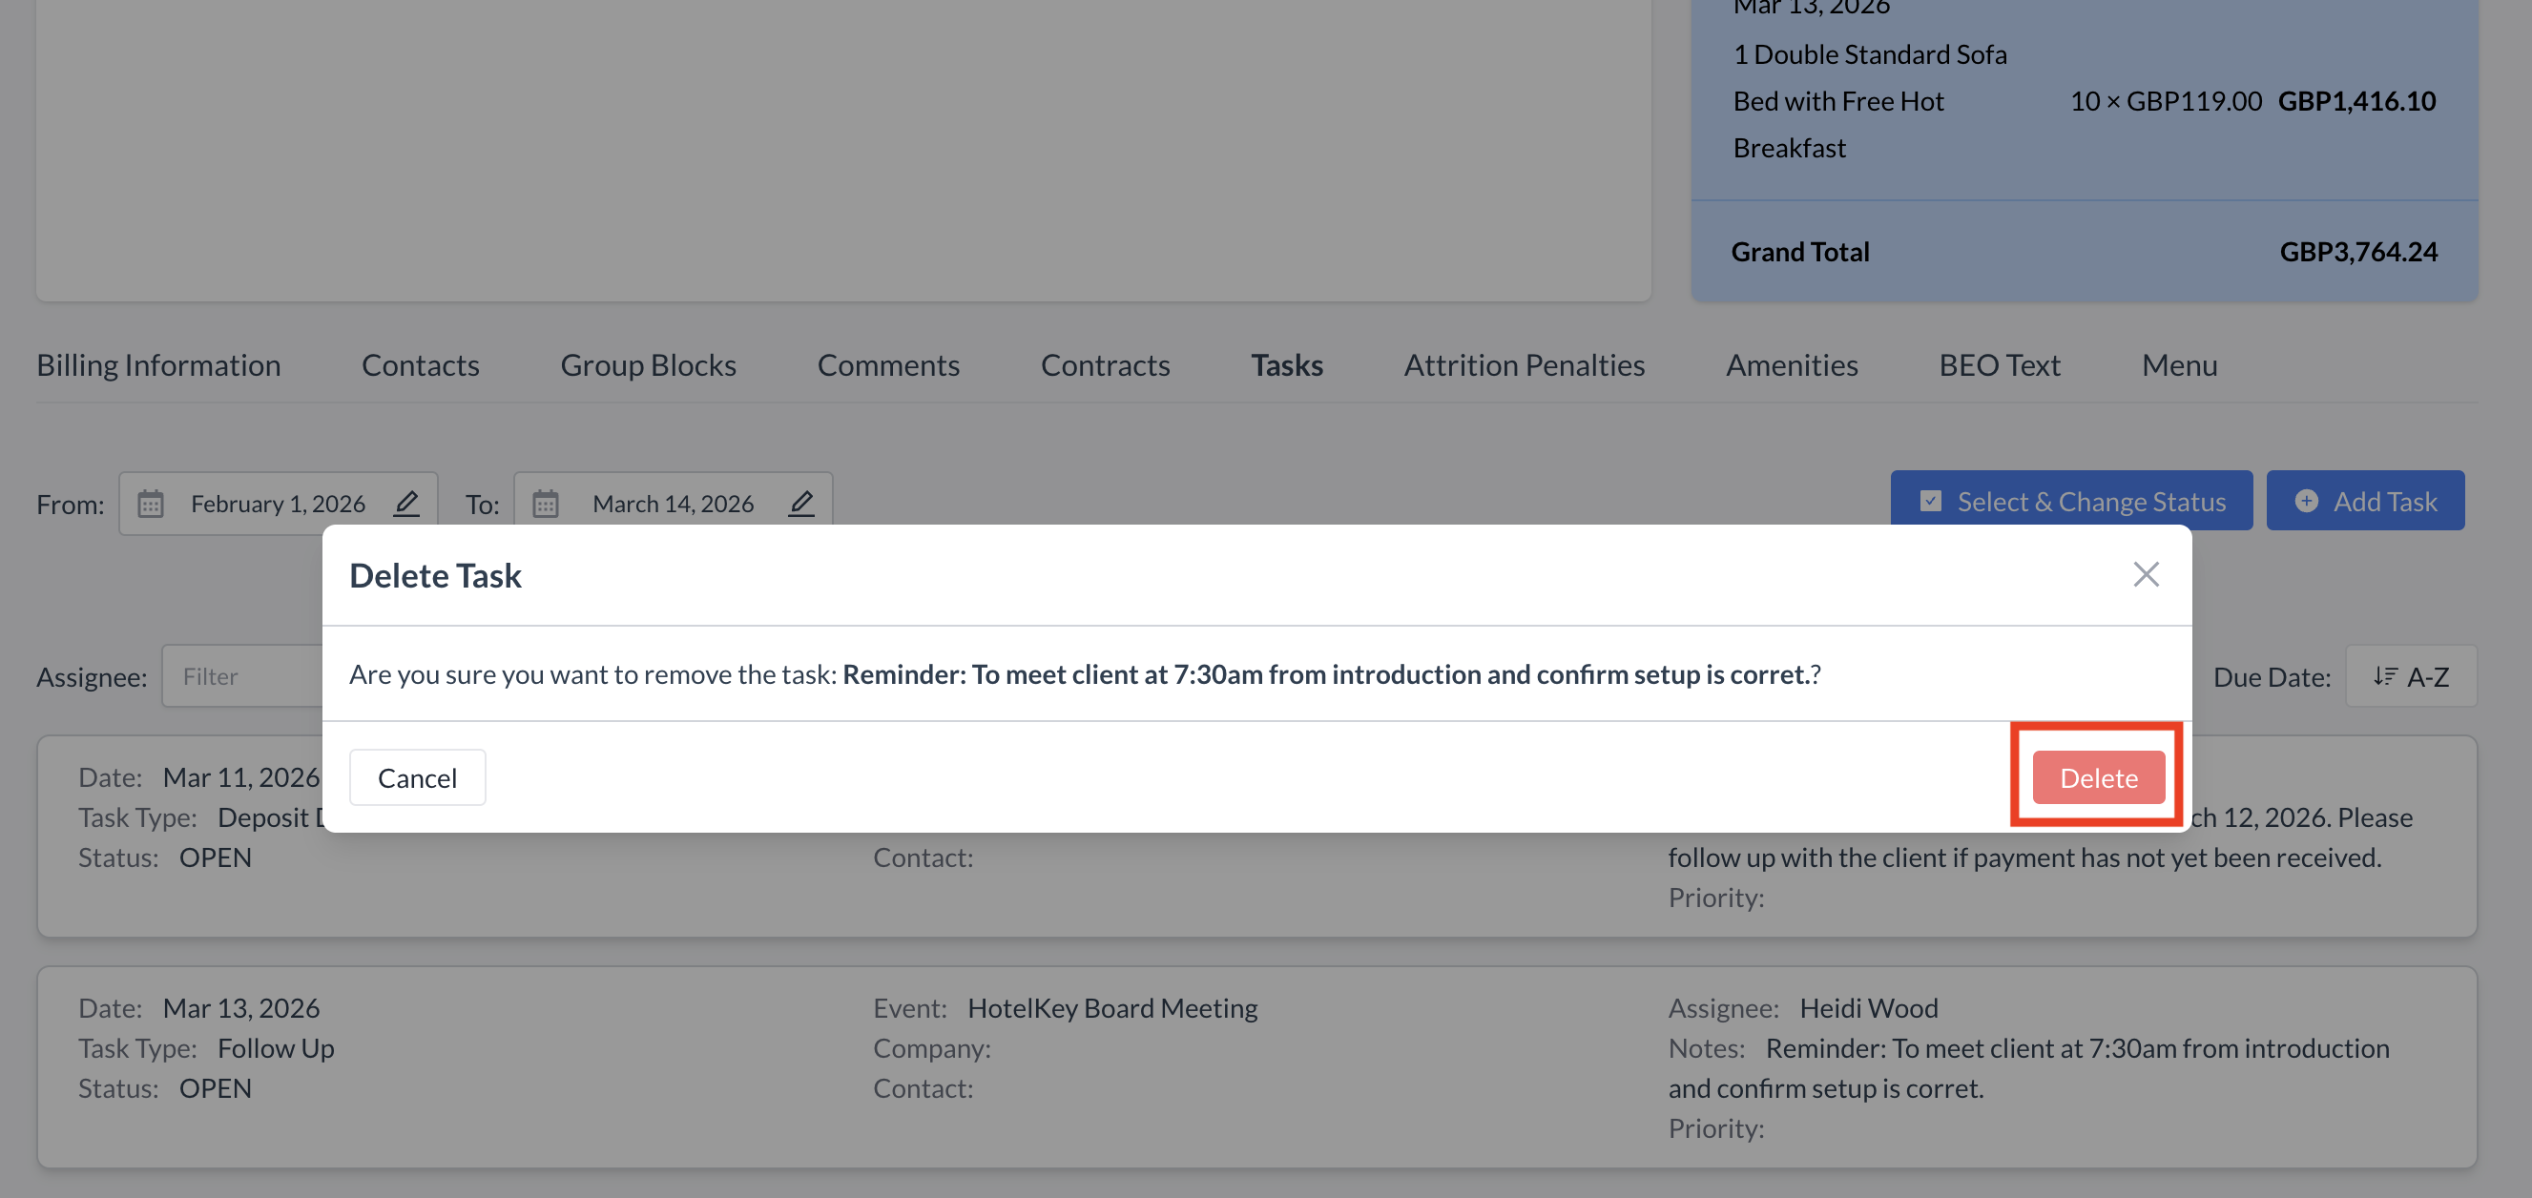Confirm deletion with the red Delete button
The image size is (2532, 1198).
[x=2098, y=777]
